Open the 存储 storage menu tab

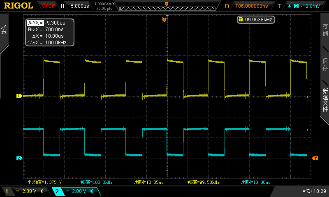click(325, 30)
